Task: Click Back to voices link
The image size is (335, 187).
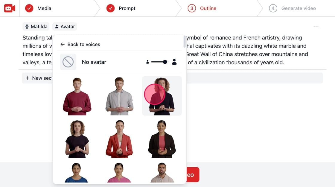Action: coord(80,45)
